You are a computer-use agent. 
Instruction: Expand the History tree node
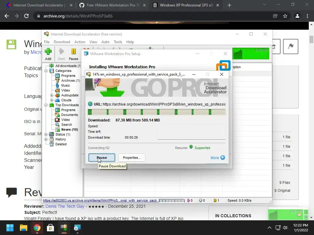pyautogui.click(x=46, y=139)
